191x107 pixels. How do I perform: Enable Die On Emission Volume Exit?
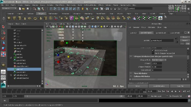(153, 53)
